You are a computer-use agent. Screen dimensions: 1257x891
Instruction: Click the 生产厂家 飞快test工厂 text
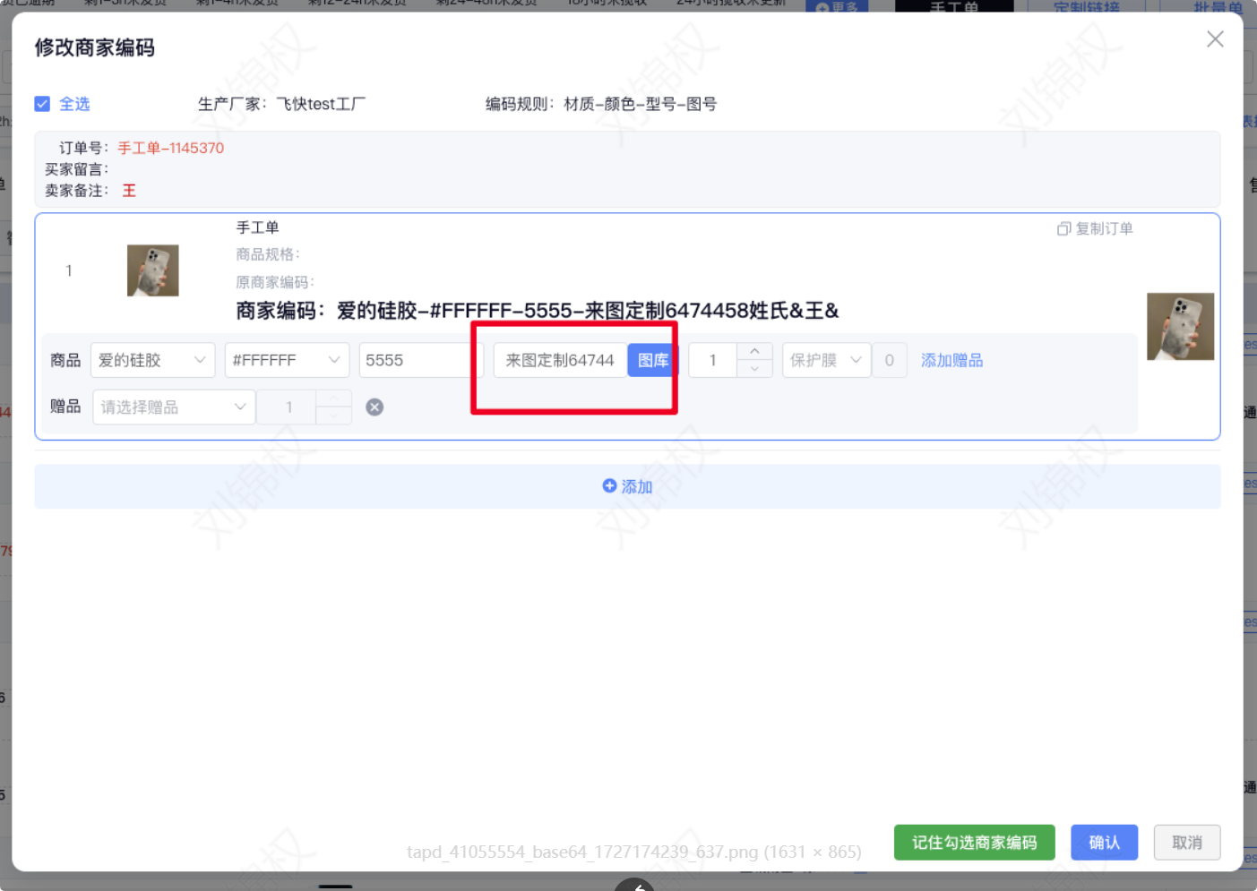[x=281, y=104]
